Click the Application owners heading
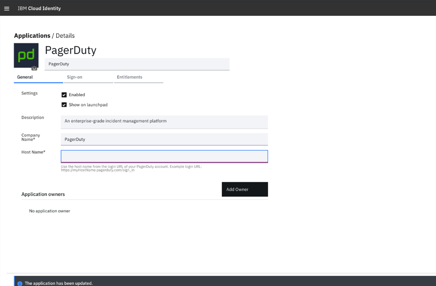The height and width of the screenshot is (286, 436). [x=43, y=194]
